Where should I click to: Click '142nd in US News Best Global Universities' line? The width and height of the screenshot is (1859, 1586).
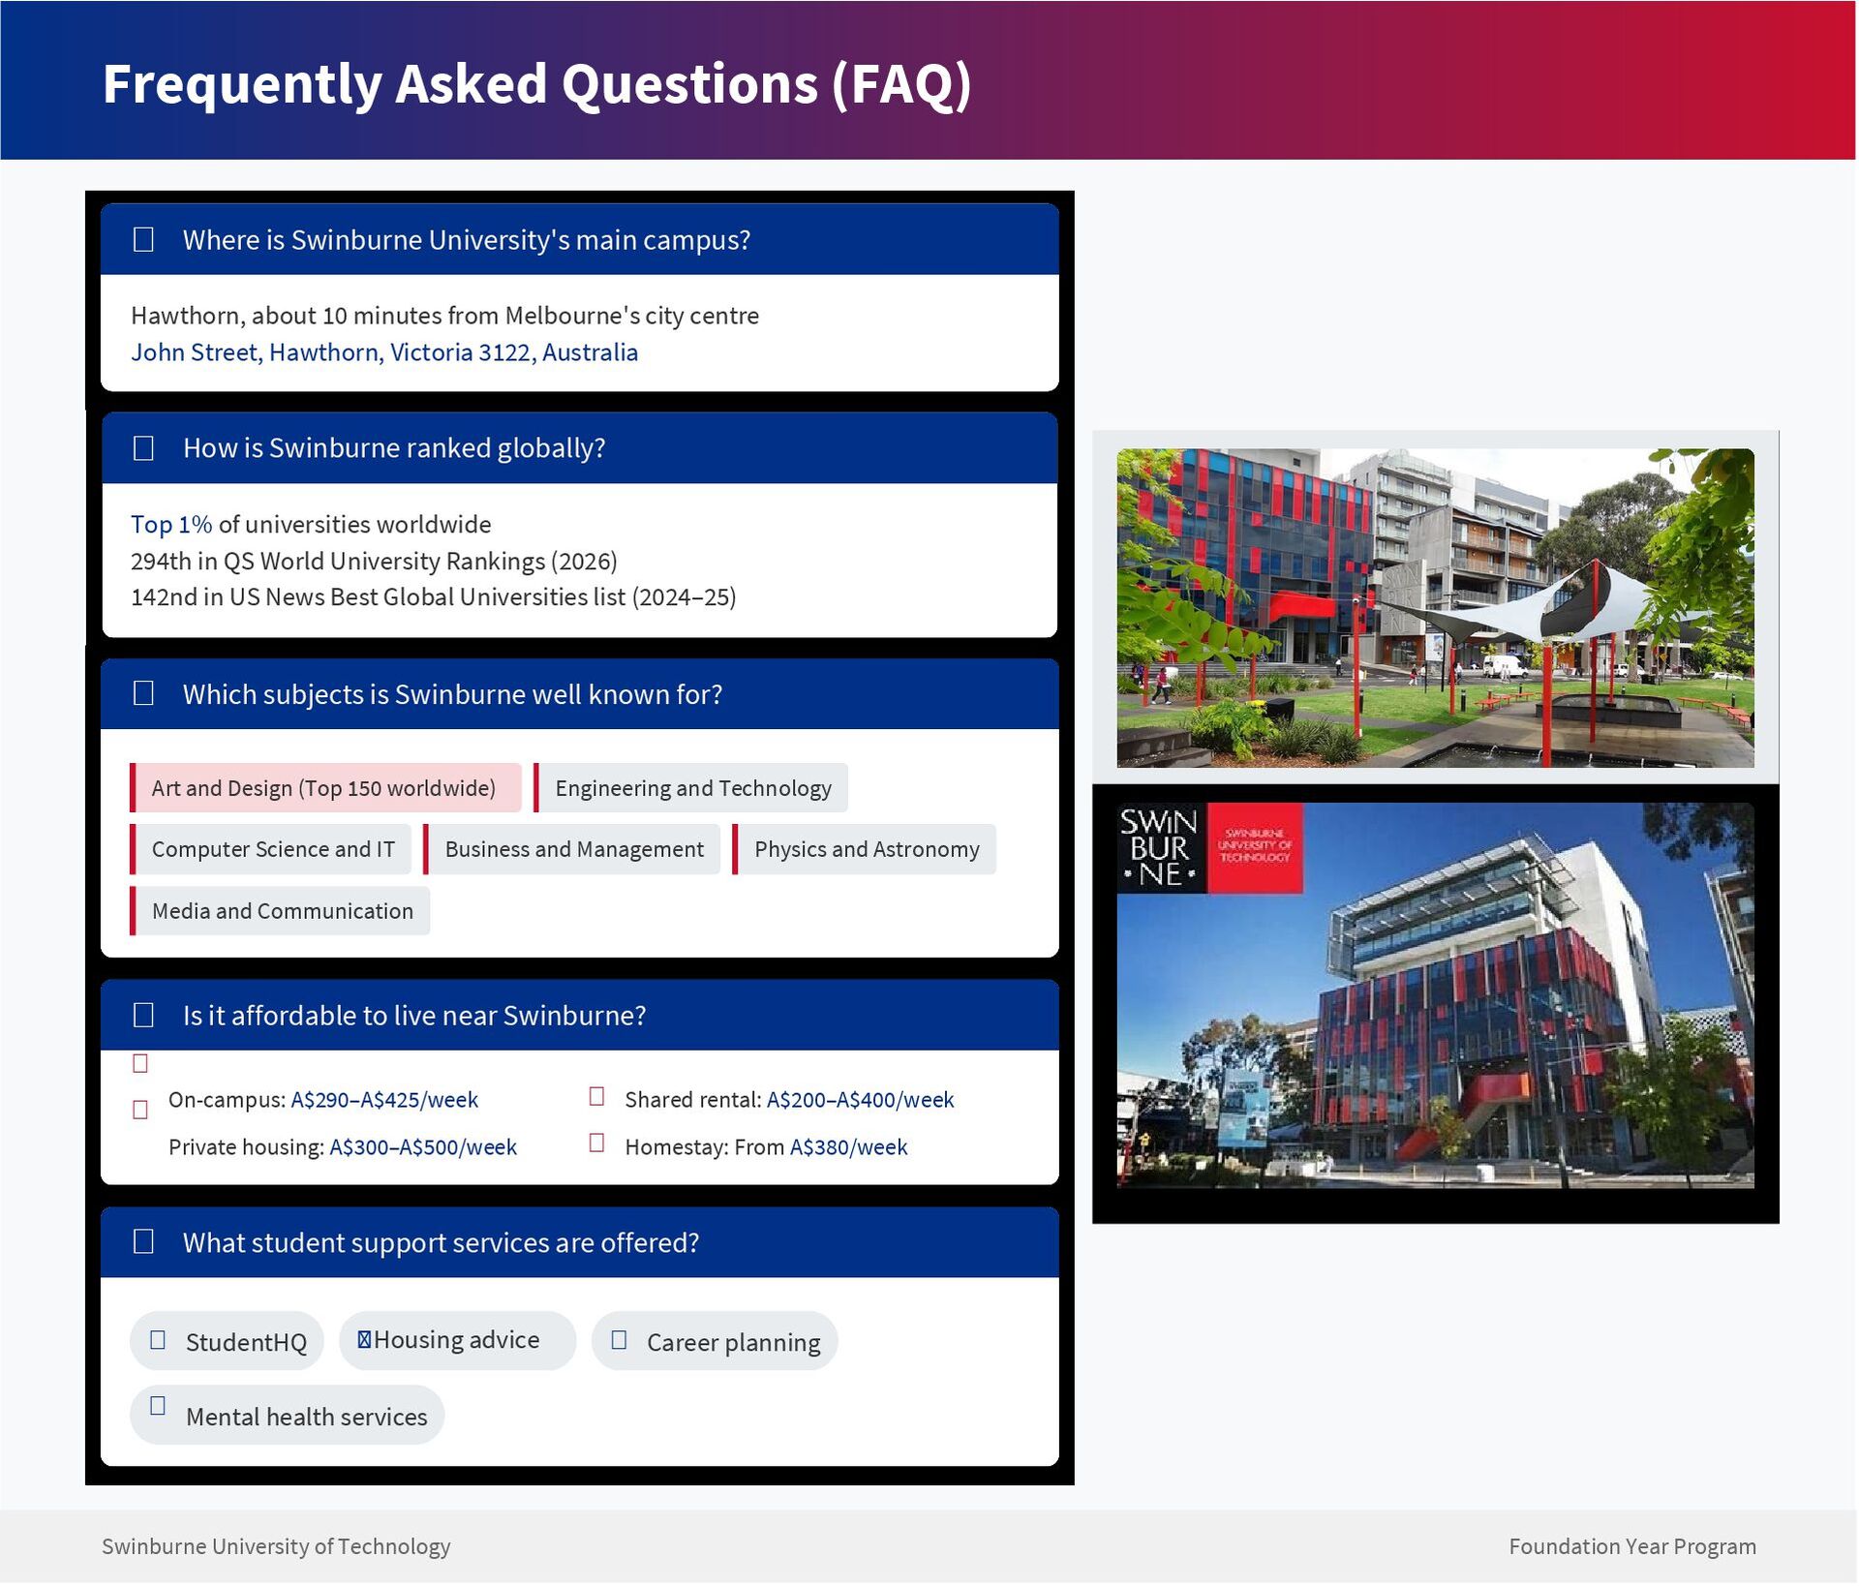coord(434,596)
